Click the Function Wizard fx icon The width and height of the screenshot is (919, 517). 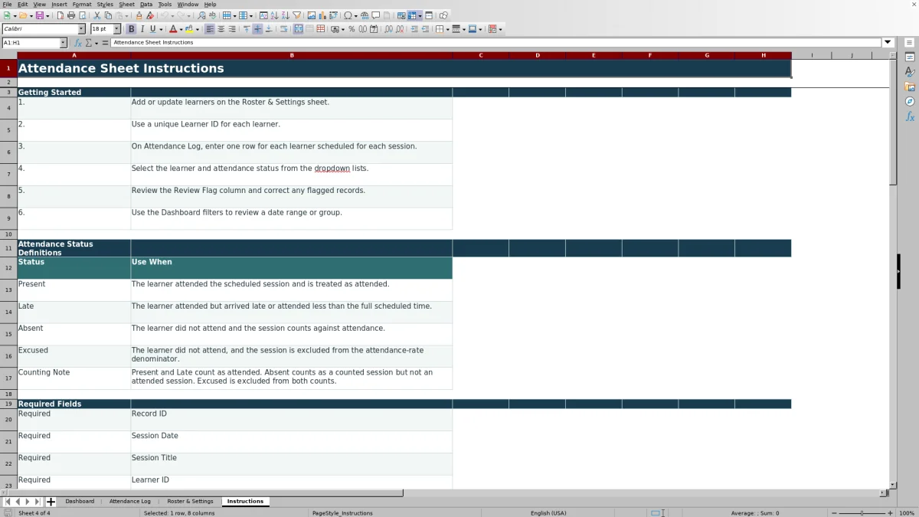coord(78,43)
